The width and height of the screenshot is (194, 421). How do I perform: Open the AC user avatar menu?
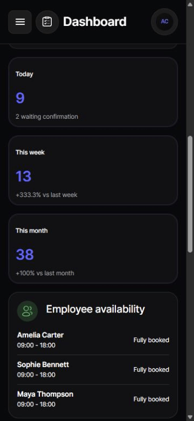(164, 22)
